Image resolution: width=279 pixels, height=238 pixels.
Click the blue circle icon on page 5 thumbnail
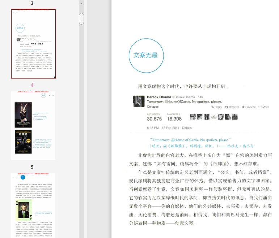pyautogui.click(x=23, y=177)
